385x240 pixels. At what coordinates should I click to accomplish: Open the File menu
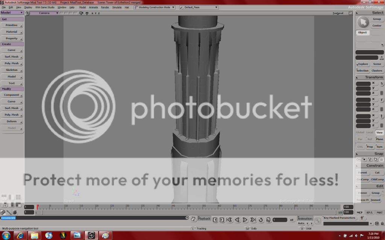coord(4,7)
